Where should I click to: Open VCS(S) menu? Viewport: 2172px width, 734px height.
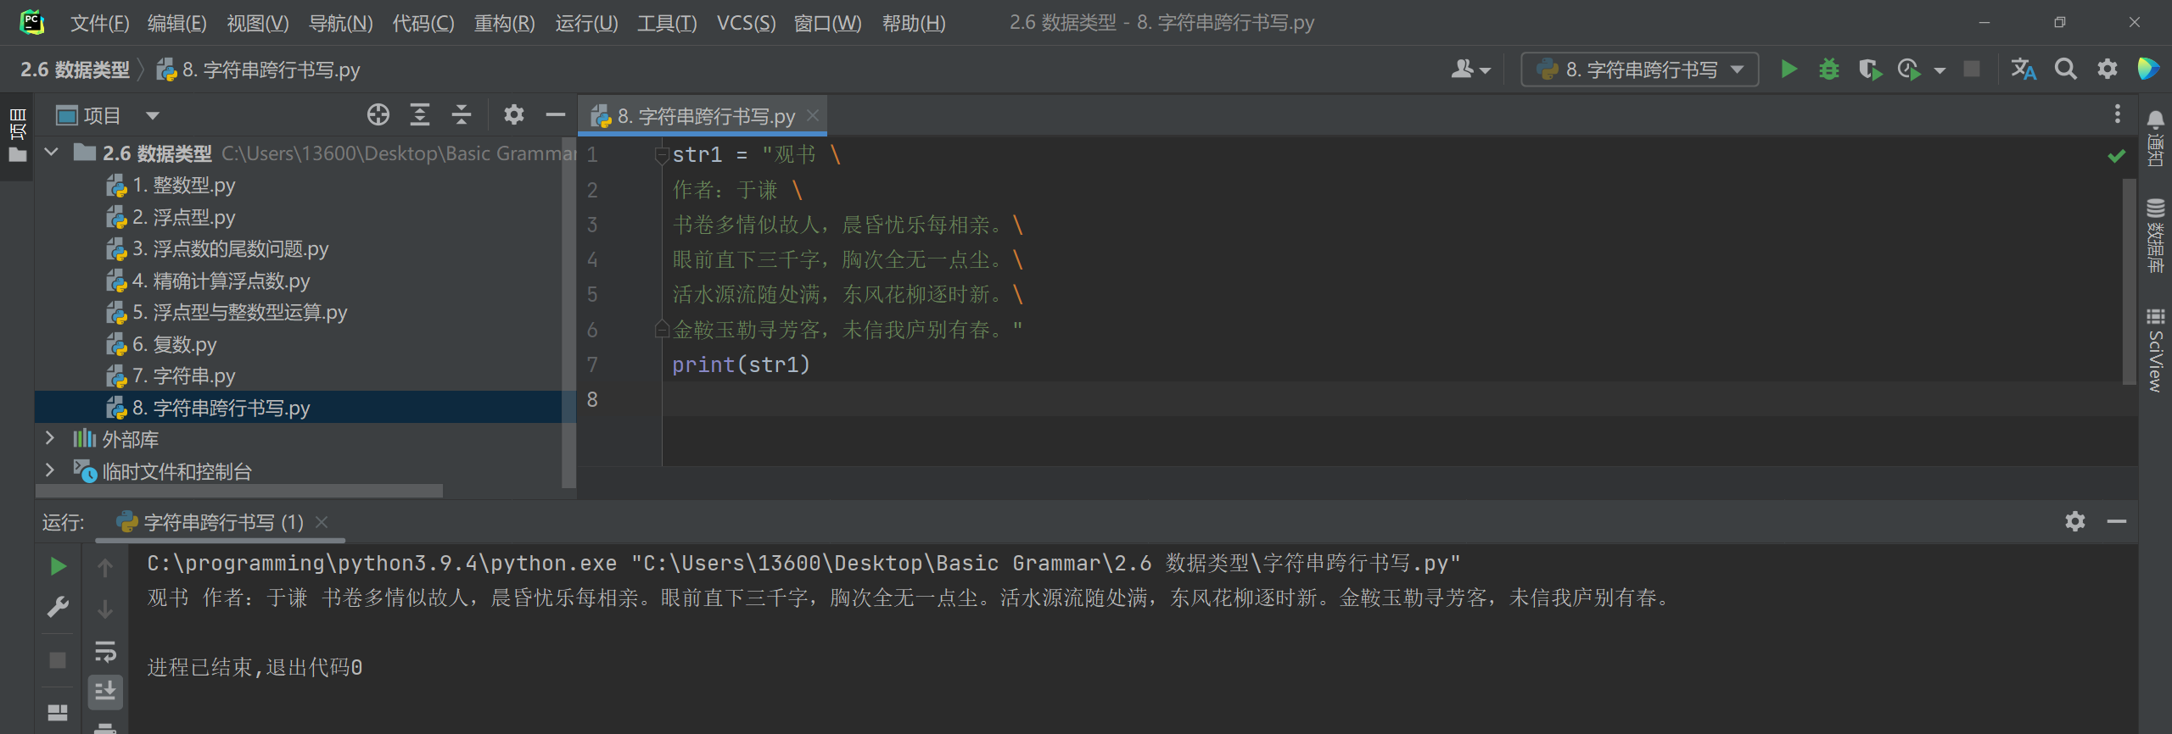(746, 23)
